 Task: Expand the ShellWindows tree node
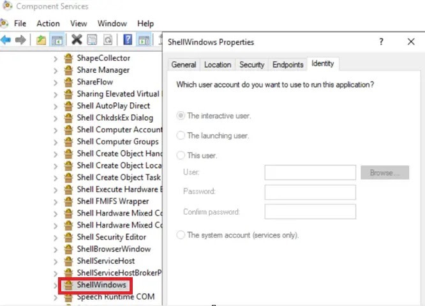pyautogui.click(x=56, y=286)
